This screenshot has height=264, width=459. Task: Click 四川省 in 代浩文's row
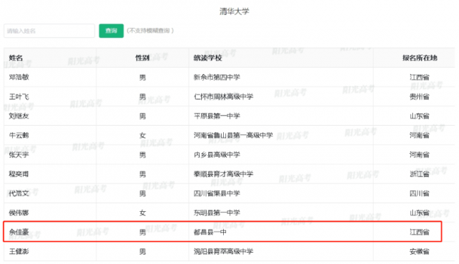[419, 193]
